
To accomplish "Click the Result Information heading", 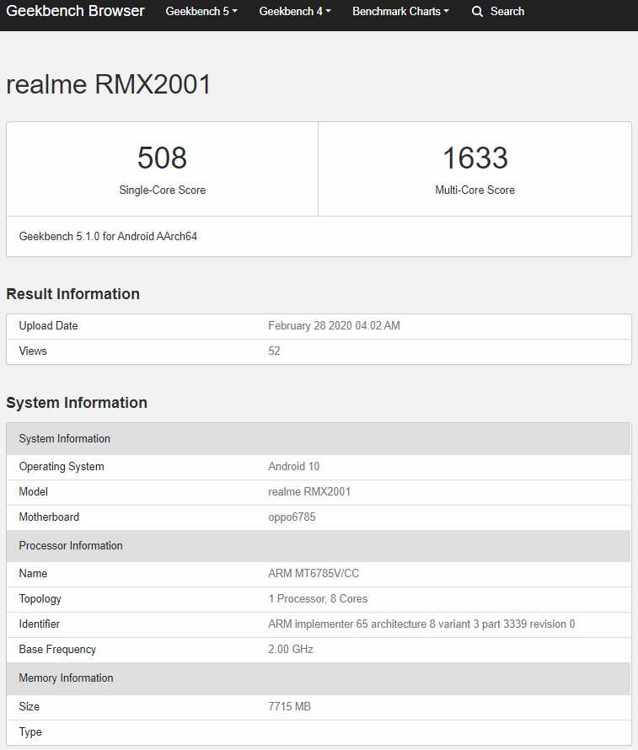I will coord(72,294).
